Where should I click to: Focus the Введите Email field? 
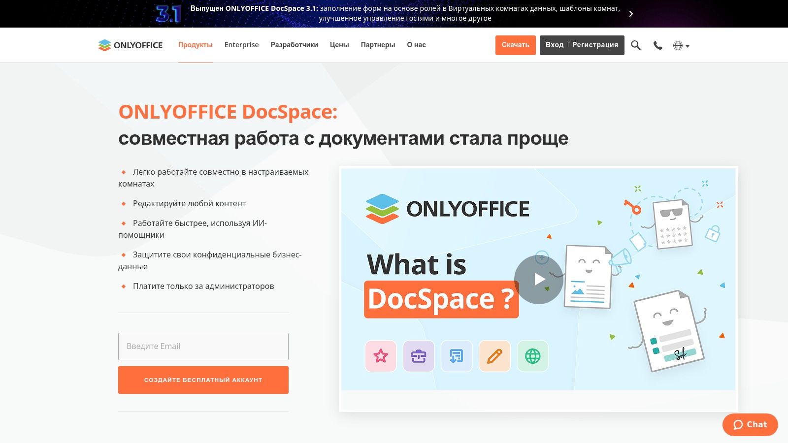click(203, 347)
